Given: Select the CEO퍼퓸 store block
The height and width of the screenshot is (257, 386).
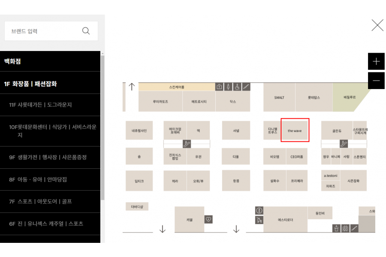Looking at the screenshot, I should pos(297,156).
